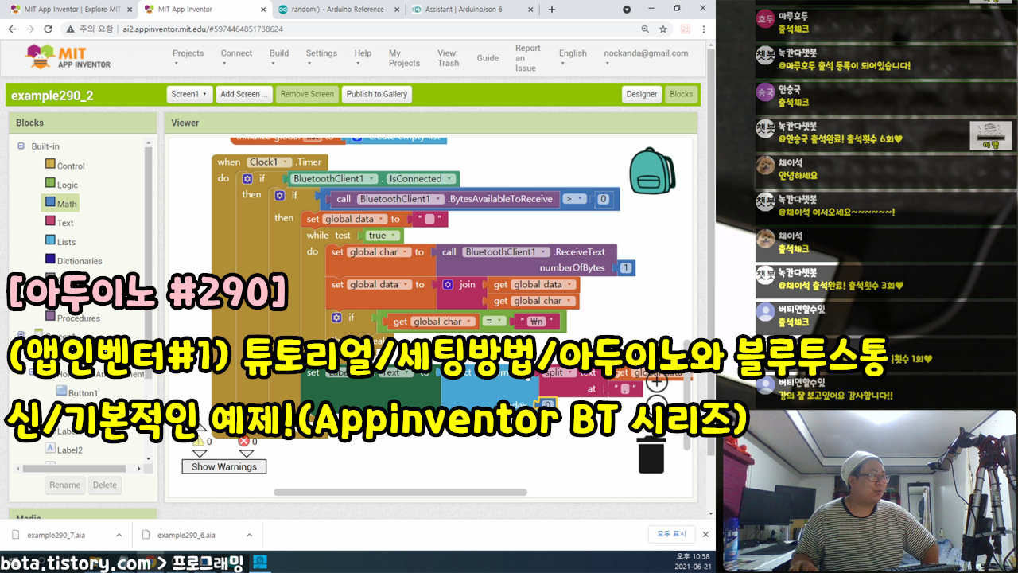The image size is (1018, 573).
Task: Open Chrome's three-dot menu
Action: click(x=704, y=29)
